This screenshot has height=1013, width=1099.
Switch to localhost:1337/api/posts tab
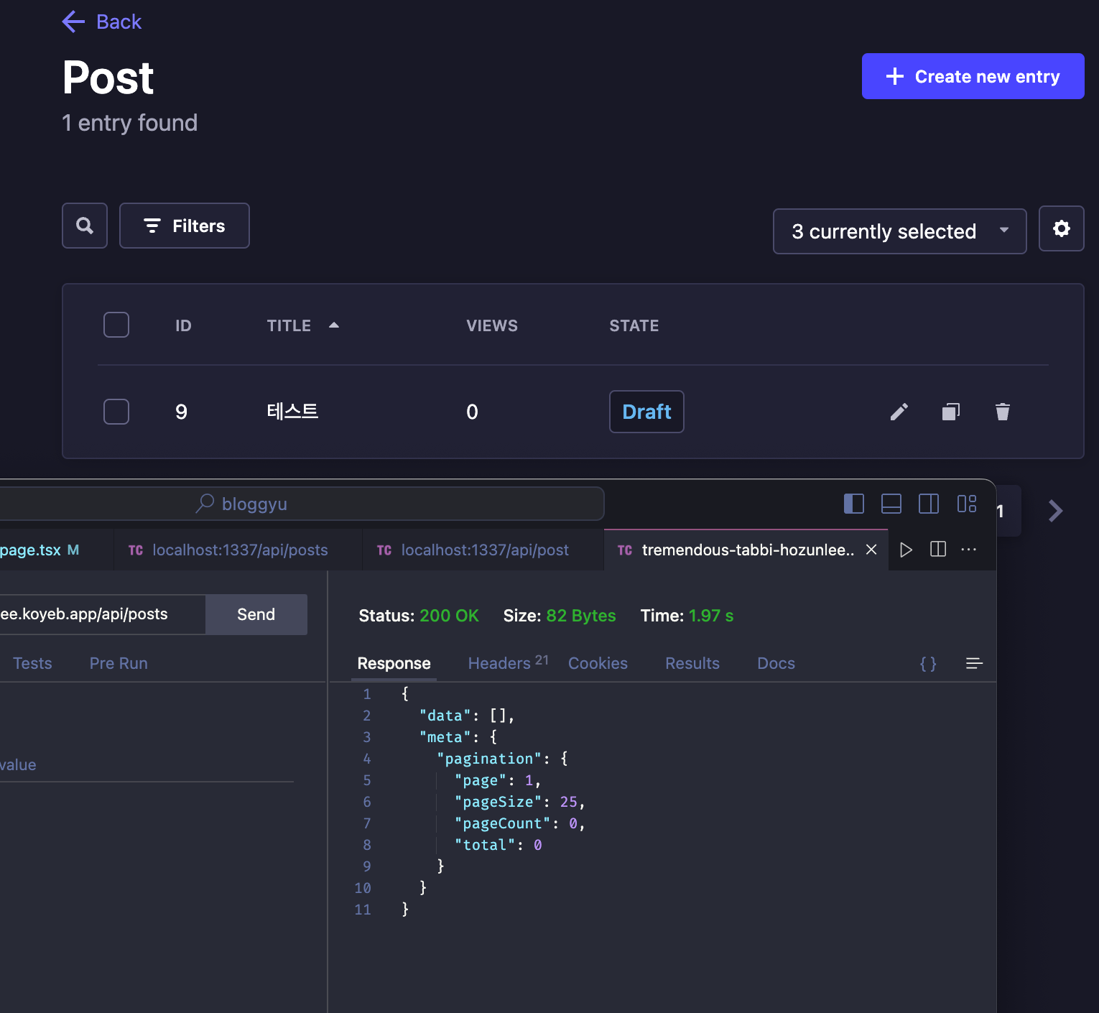tap(238, 550)
